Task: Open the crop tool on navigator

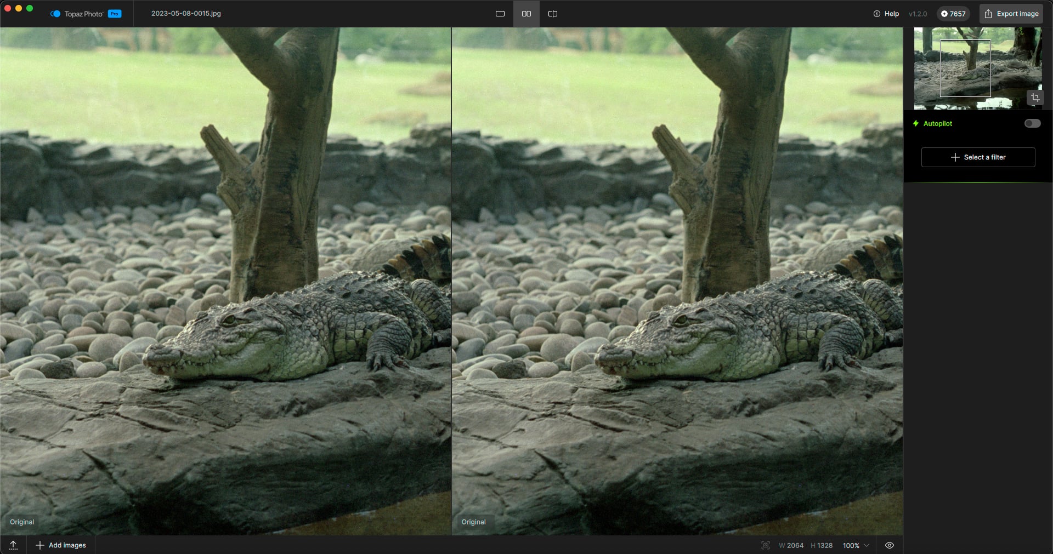Action: pos(1035,98)
